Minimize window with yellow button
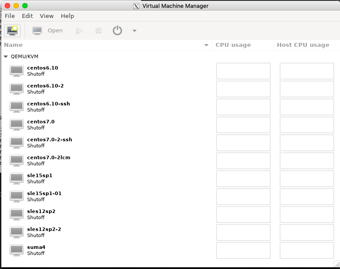Viewport: 340px width, 269px height. click(16, 6)
